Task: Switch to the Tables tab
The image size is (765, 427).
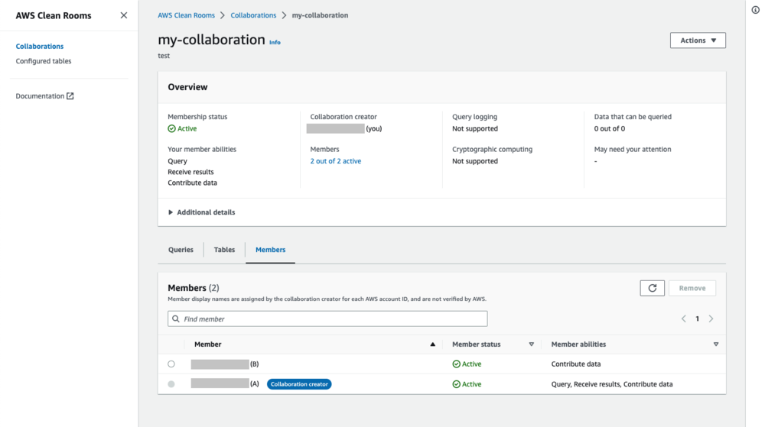Action: pos(224,250)
